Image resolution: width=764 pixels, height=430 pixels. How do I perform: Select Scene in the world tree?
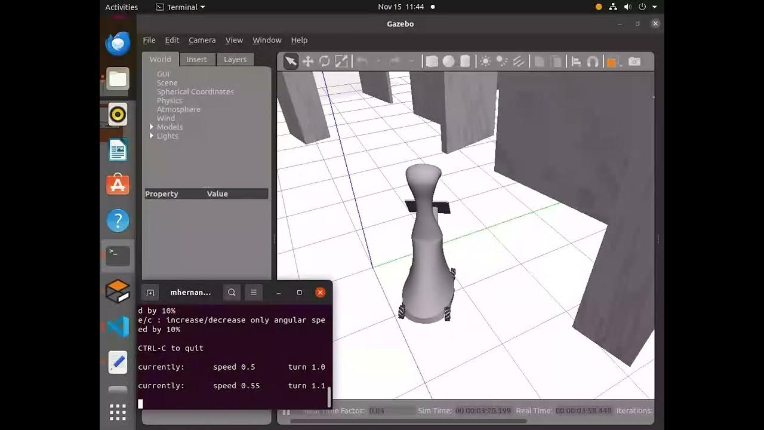pos(167,83)
